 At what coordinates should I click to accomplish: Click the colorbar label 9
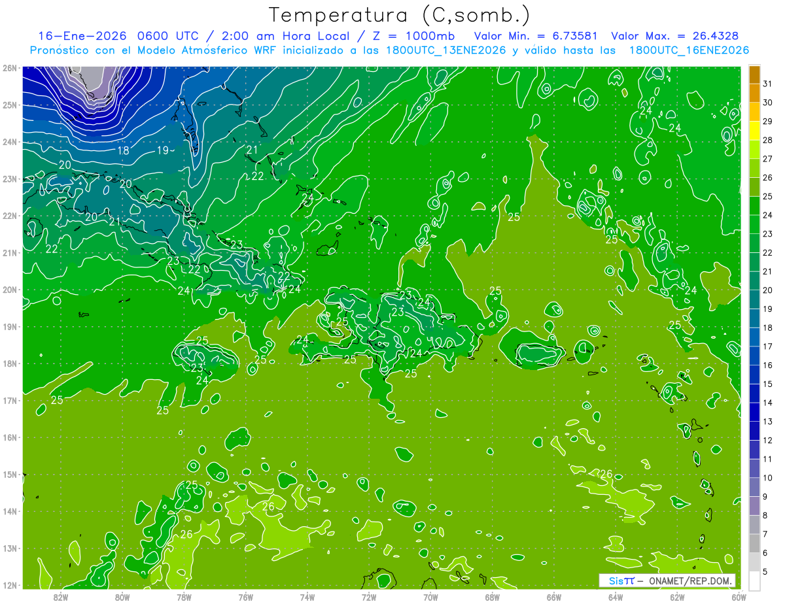[765, 497]
